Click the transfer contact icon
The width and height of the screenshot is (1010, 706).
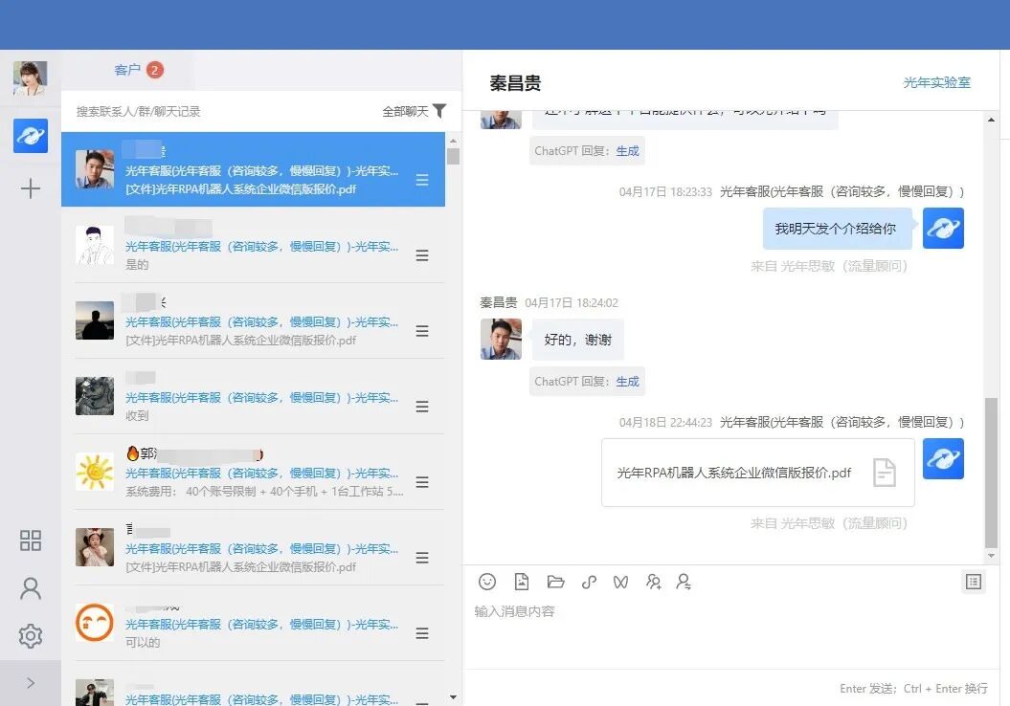[x=685, y=582]
